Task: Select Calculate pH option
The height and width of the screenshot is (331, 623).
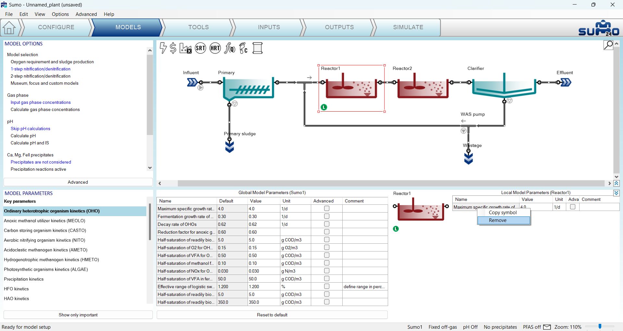Action: pos(23,136)
